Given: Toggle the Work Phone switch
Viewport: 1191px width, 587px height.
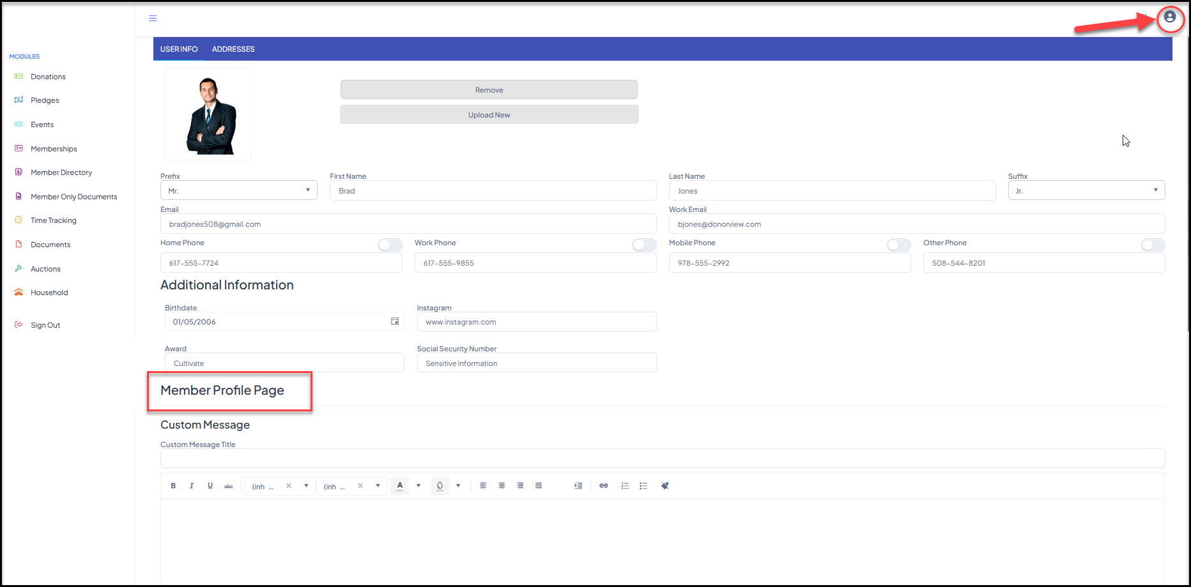Looking at the screenshot, I should pos(644,245).
